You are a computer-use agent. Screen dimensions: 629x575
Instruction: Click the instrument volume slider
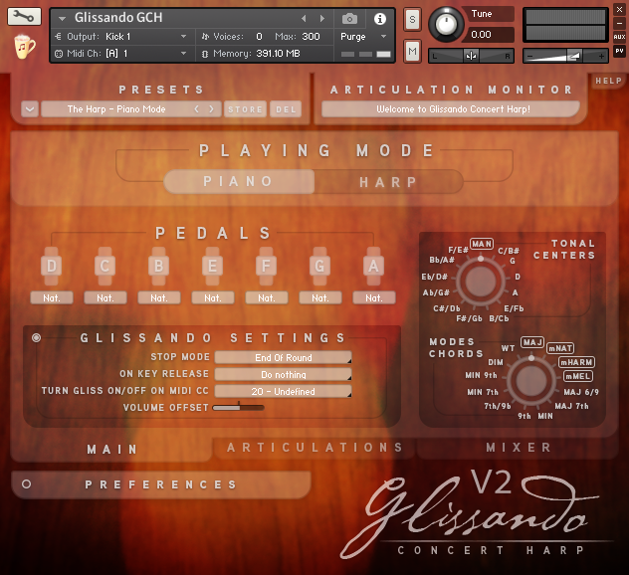[565, 56]
